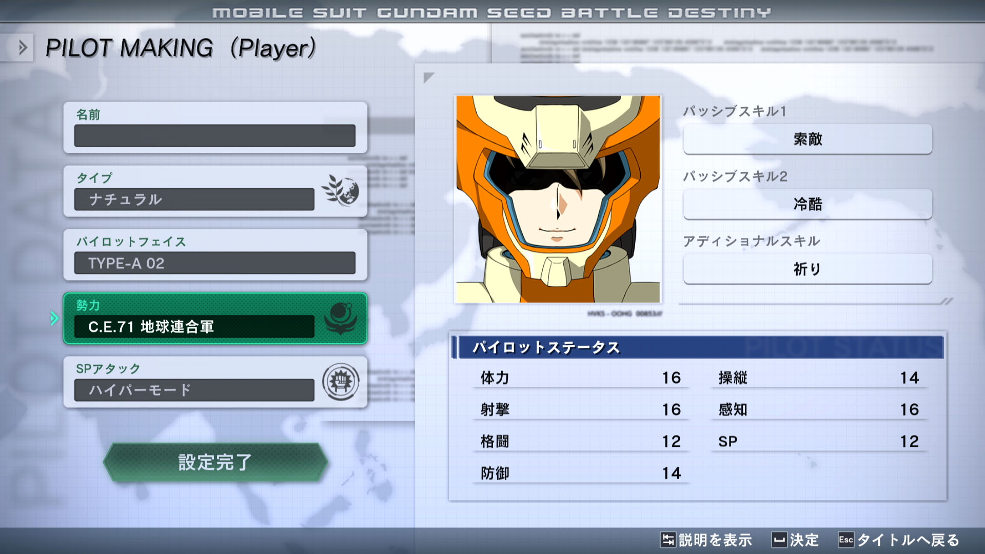Click the triangle corner icon above portrait
Screen dimensions: 985x554
pyautogui.click(x=428, y=77)
